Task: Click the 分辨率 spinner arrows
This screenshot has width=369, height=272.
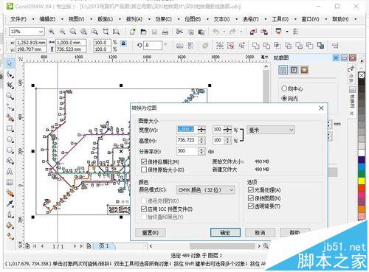Action: pos(201,151)
